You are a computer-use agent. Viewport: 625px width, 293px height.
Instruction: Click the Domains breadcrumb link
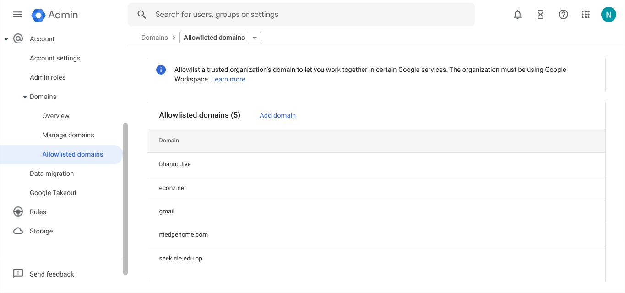(154, 38)
